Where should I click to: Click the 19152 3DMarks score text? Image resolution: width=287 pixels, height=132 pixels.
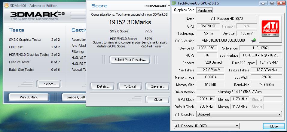click(130, 22)
